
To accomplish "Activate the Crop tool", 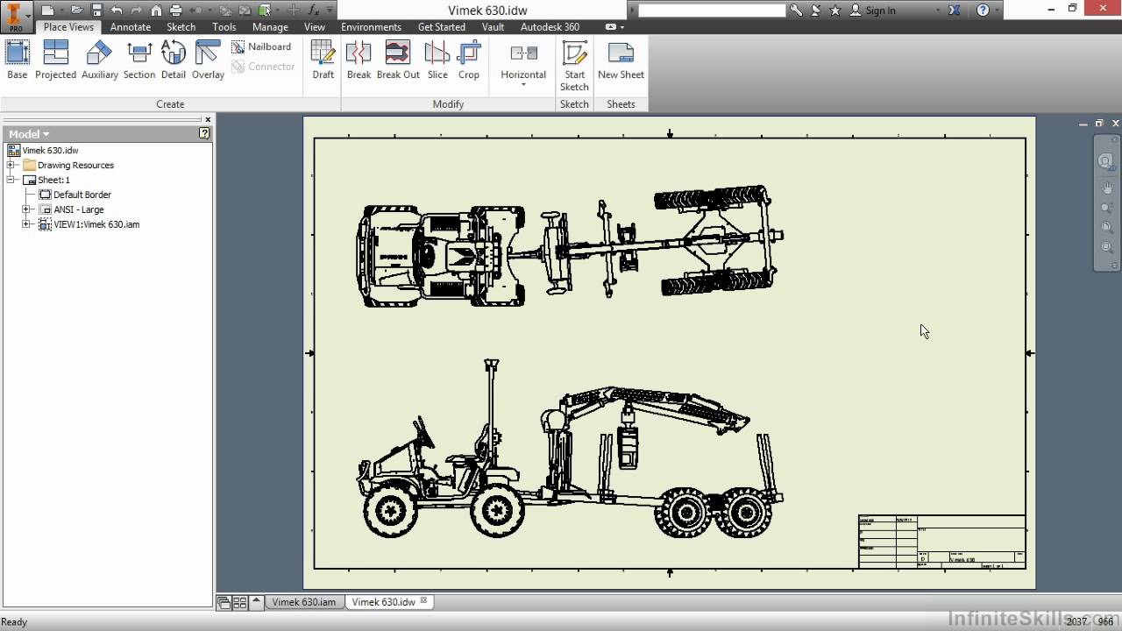I will (x=469, y=60).
